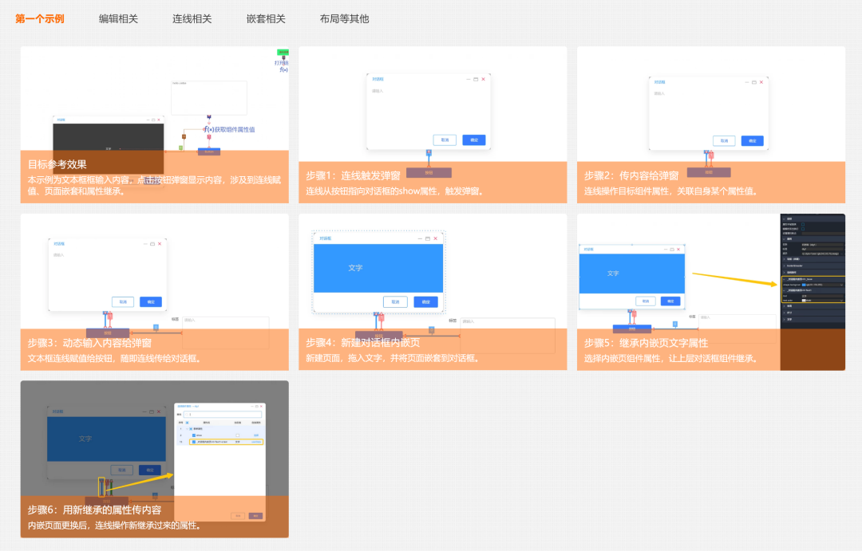
Task: Open the 目标参考效果 example card
Action: 155,124
